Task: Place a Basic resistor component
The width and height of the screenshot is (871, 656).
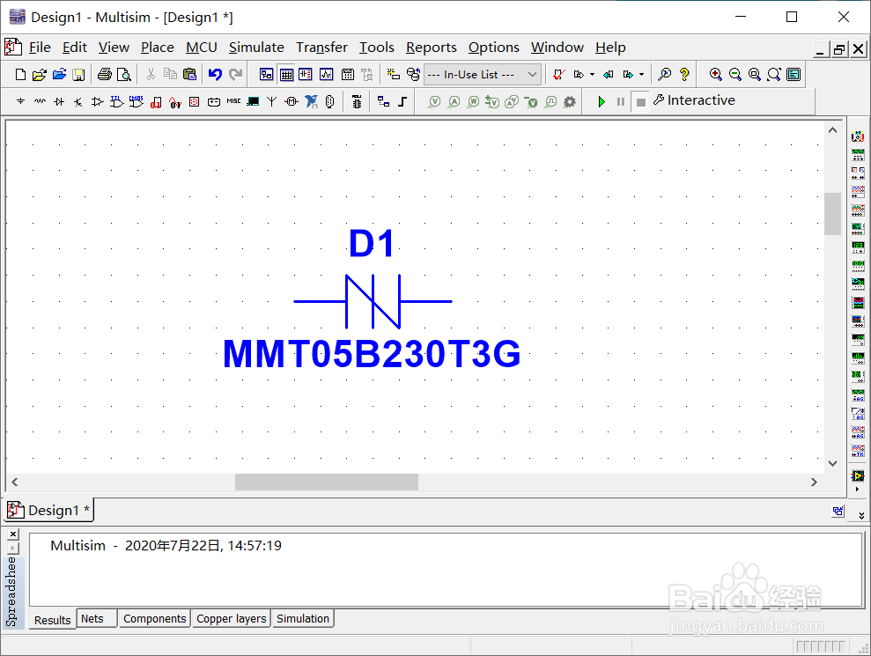Action: (40, 101)
